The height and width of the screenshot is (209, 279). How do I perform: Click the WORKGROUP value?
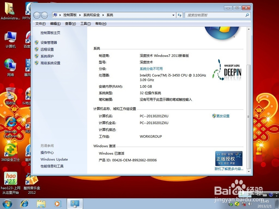(x=151, y=137)
